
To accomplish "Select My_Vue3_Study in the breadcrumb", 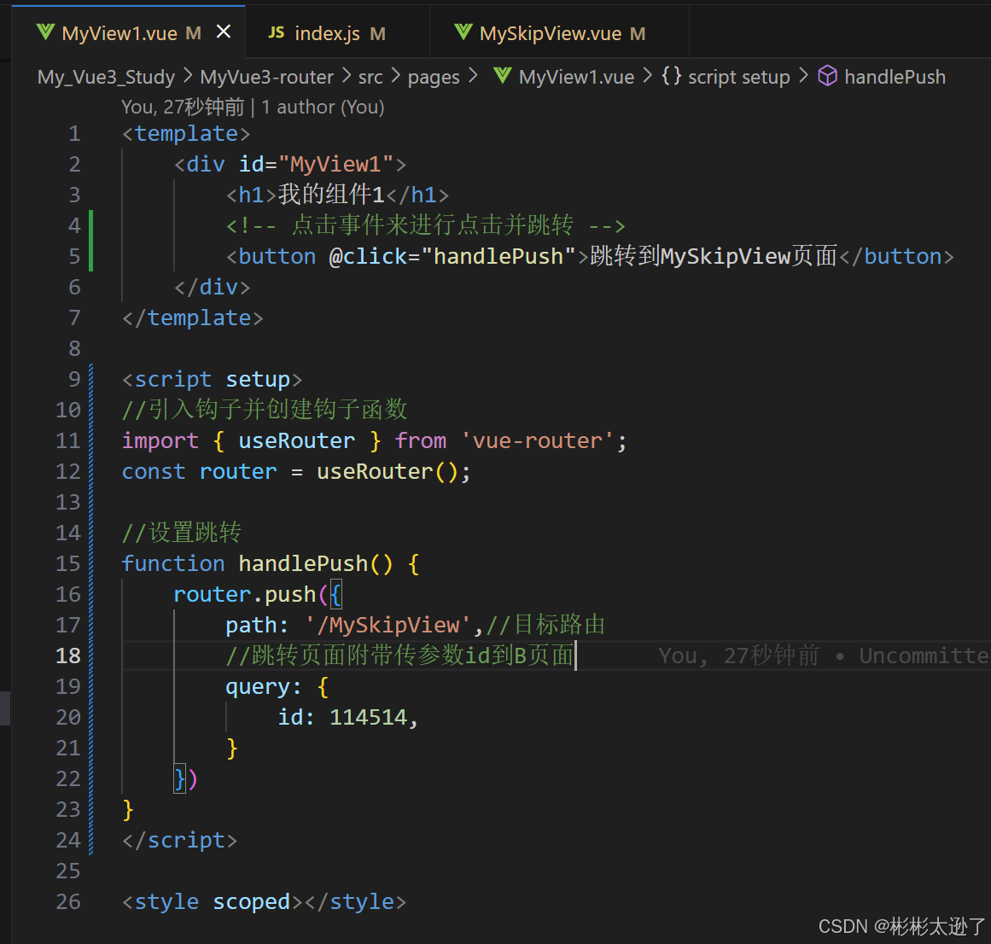I will tap(106, 77).
